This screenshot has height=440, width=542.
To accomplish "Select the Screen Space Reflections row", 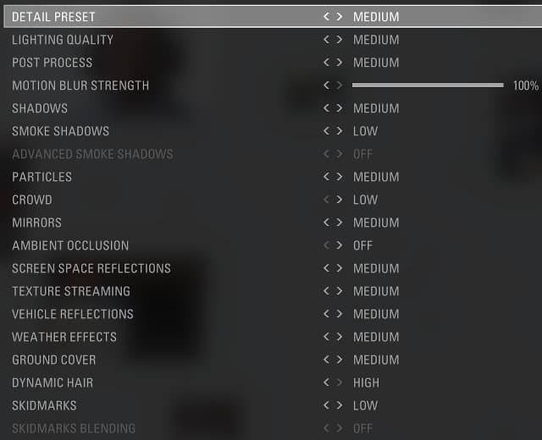I will coord(91,268).
